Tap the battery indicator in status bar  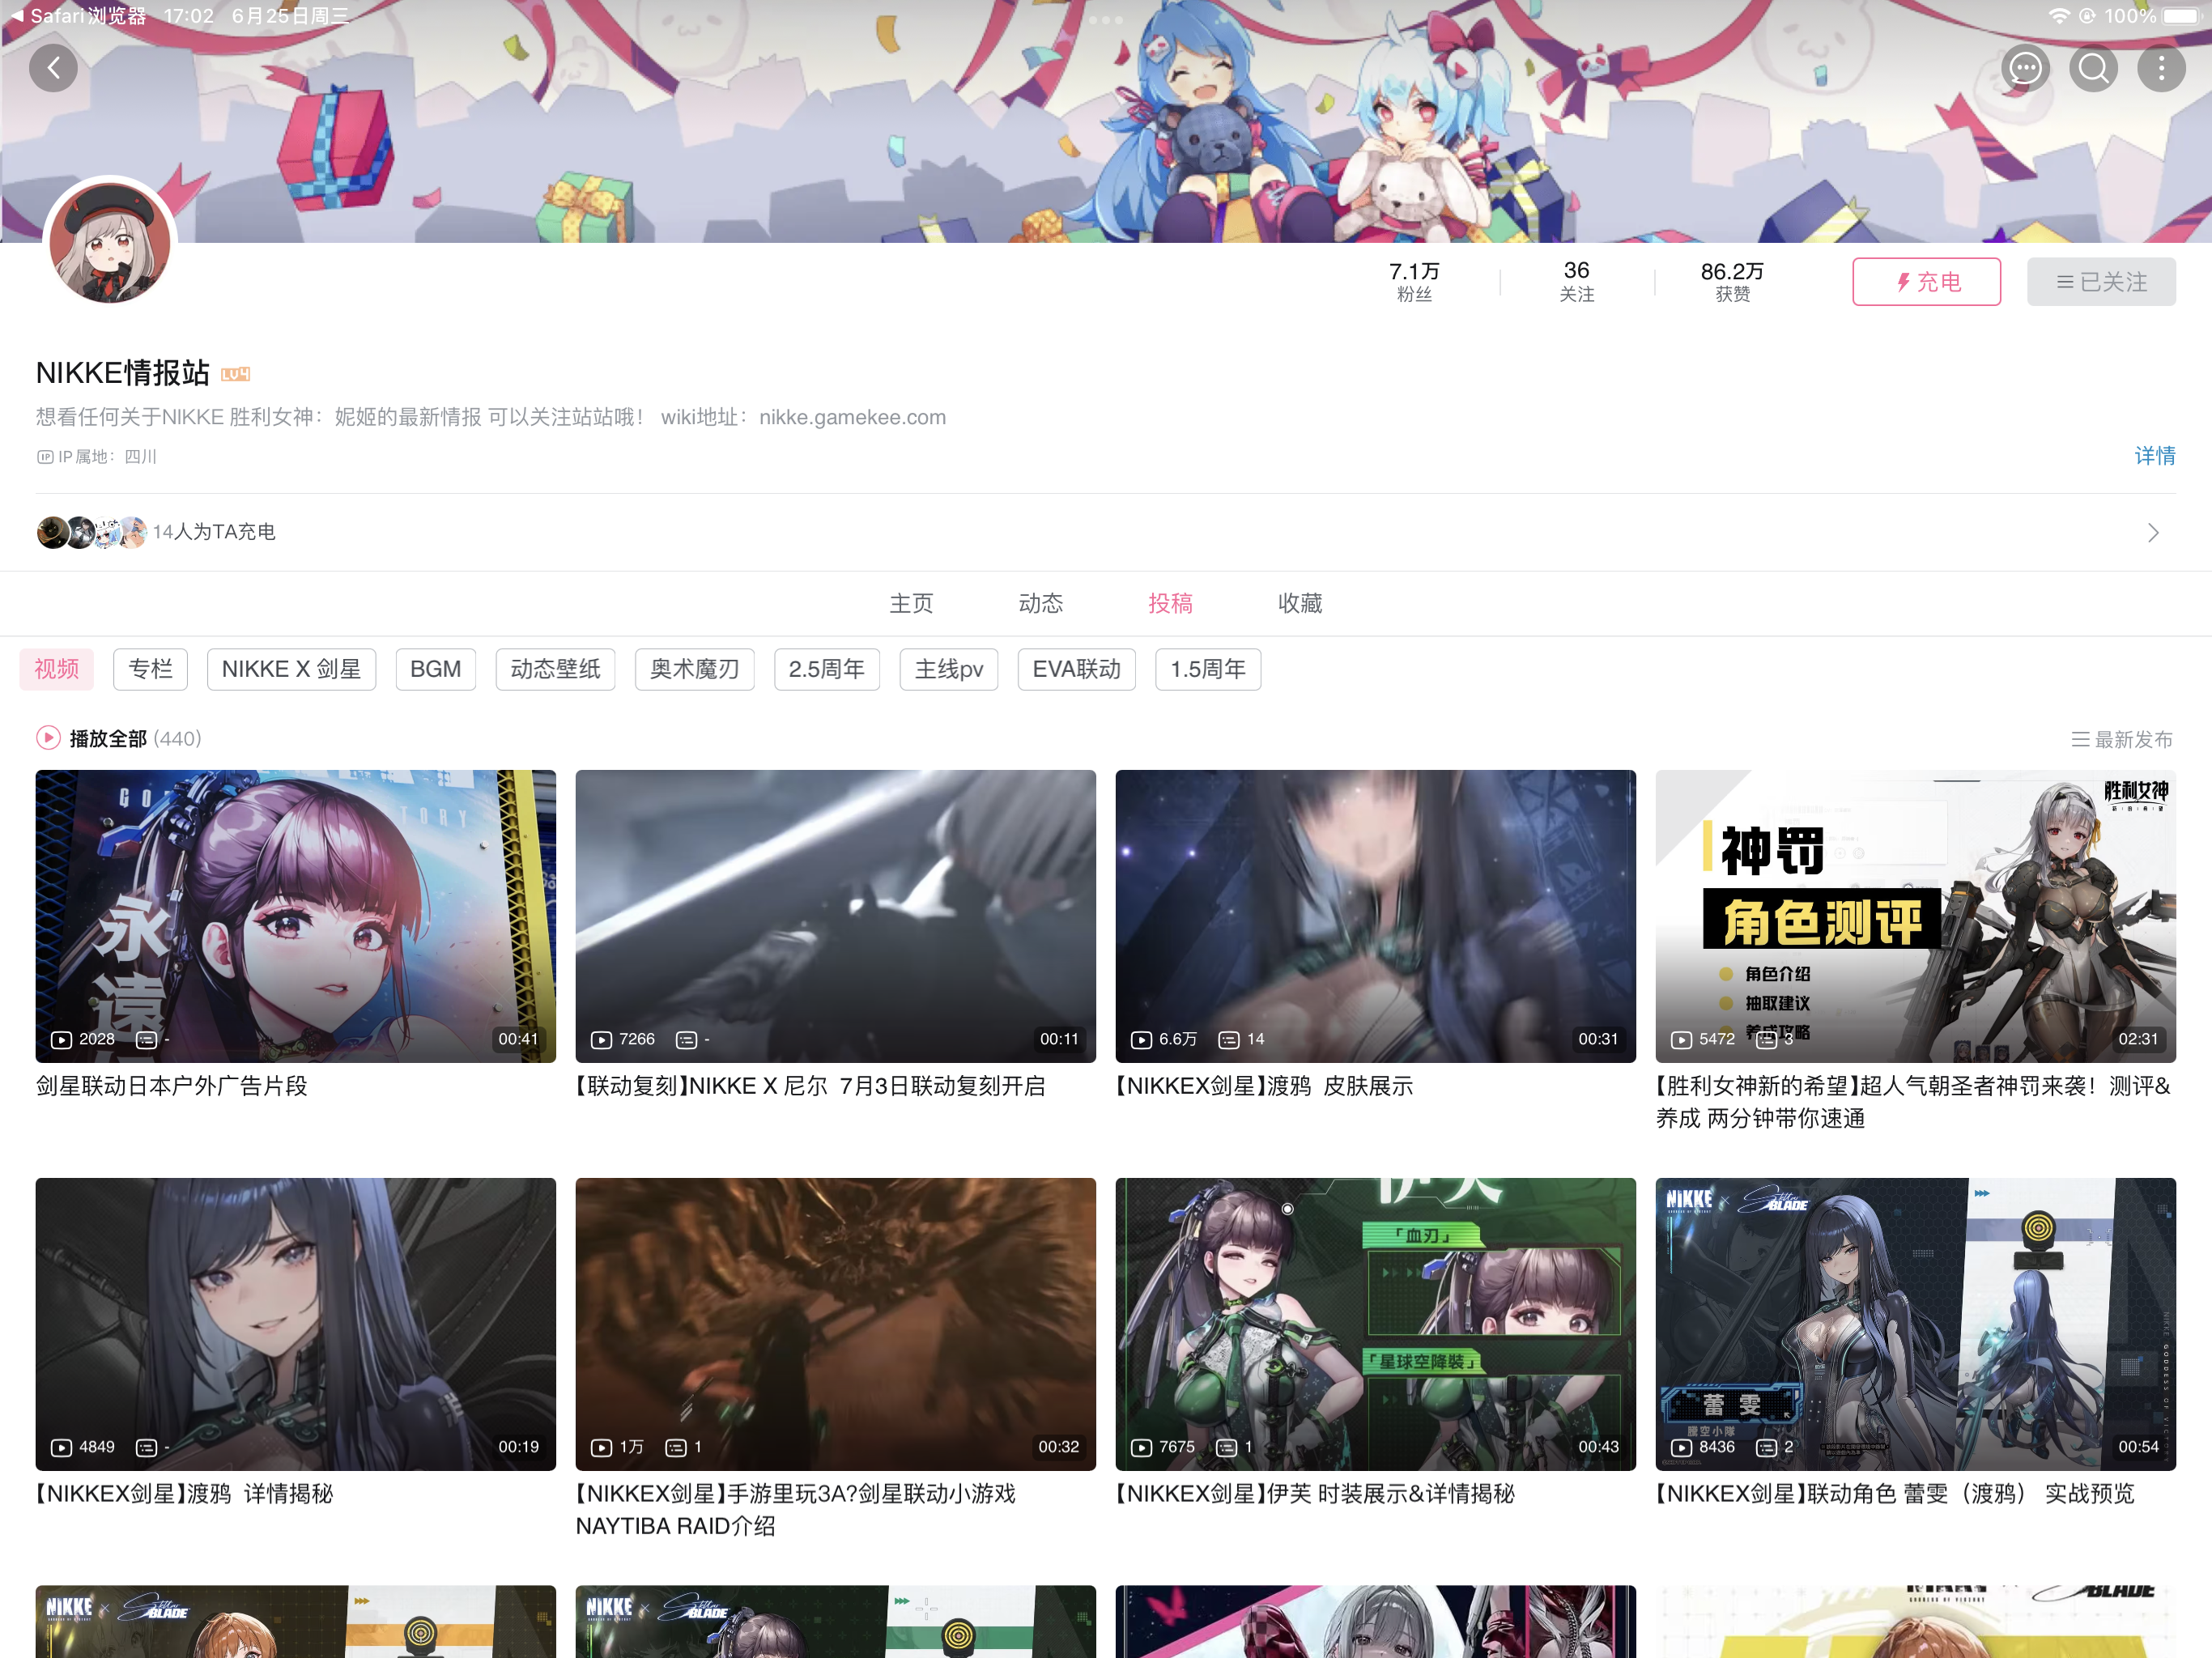[2183, 16]
